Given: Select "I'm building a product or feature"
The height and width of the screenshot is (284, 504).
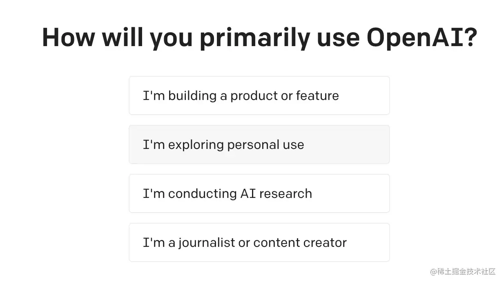Looking at the screenshot, I should (x=259, y=95).
